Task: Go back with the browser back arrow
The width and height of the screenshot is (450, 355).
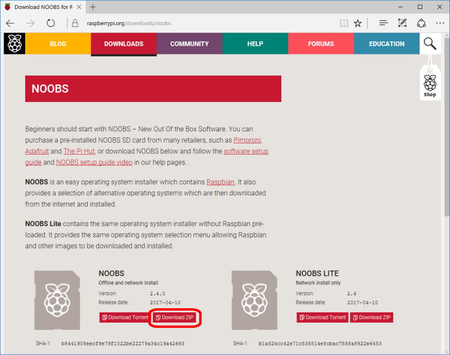Action: [x=10, y=23]
